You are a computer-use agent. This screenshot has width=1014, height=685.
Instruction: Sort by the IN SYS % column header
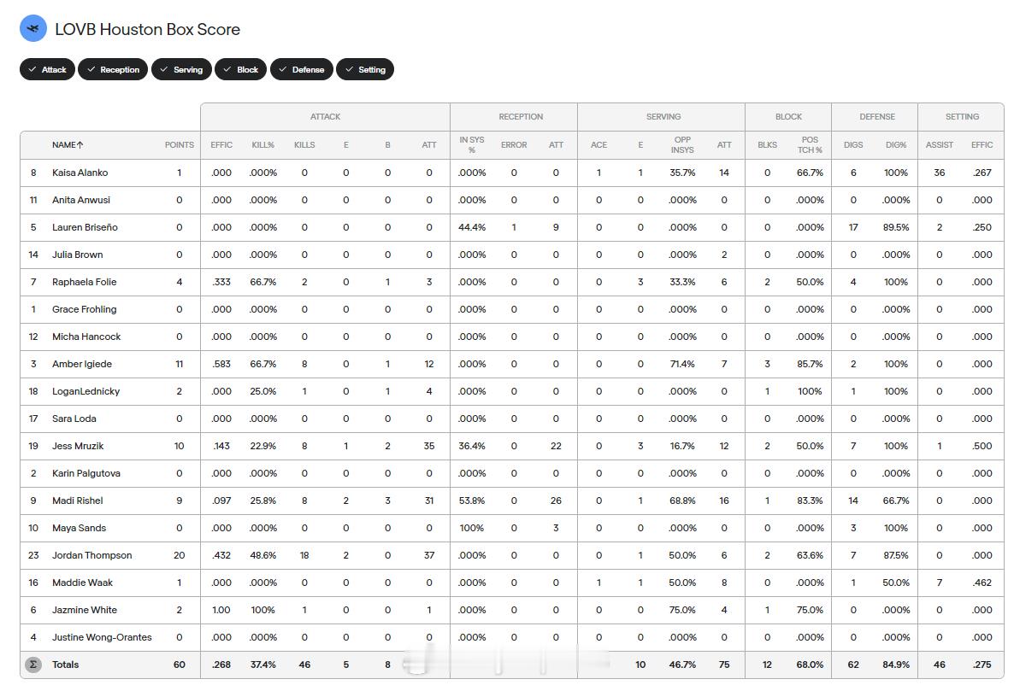point(471,144)
